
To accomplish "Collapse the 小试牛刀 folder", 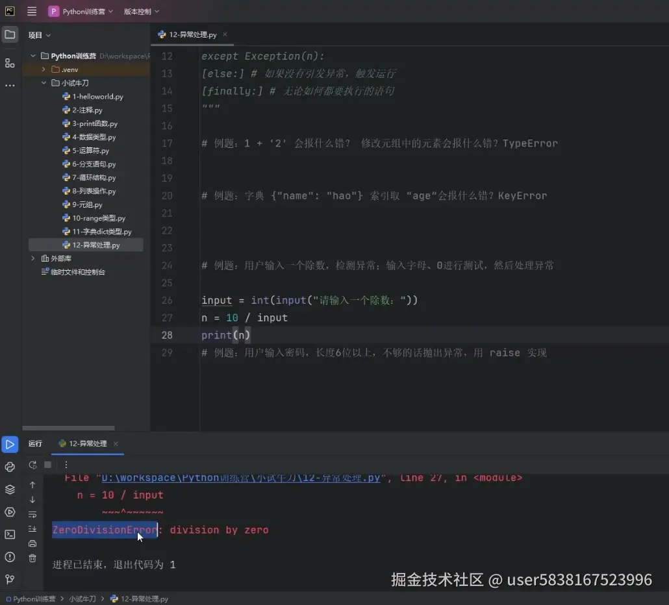I will pyautogui.click(x=43, y=82).
